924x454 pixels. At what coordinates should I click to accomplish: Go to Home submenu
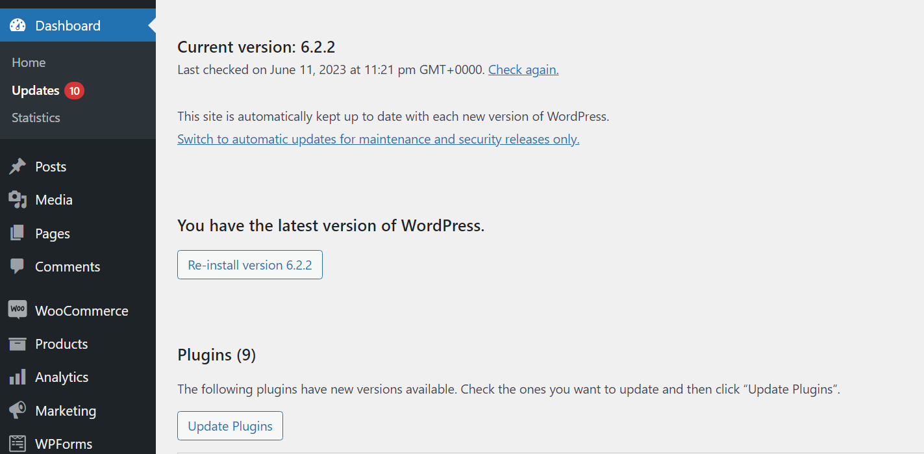[x=29, y=62]
